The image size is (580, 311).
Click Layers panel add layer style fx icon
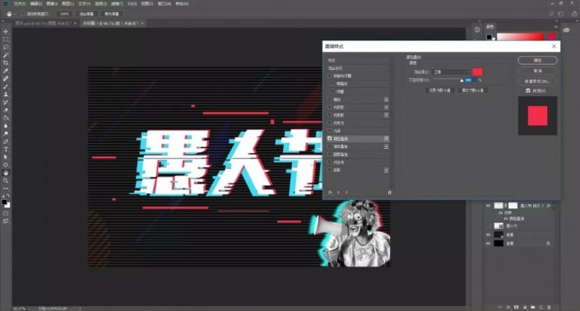508,308
